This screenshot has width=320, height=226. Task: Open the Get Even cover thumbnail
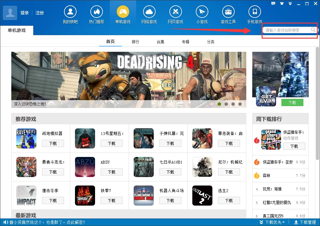click(266, 96)
